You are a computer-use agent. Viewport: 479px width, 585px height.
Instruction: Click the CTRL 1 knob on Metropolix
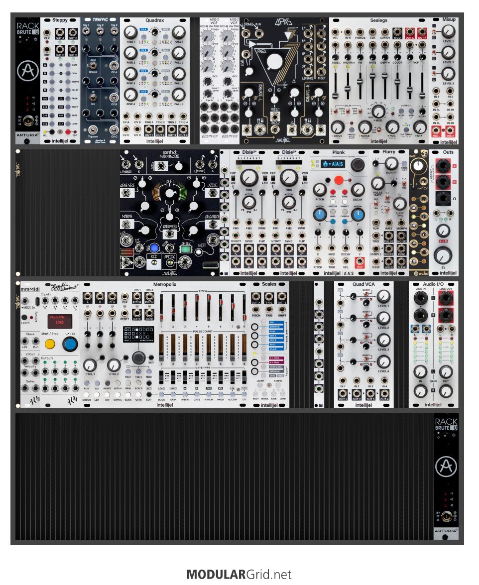point(90,365)
